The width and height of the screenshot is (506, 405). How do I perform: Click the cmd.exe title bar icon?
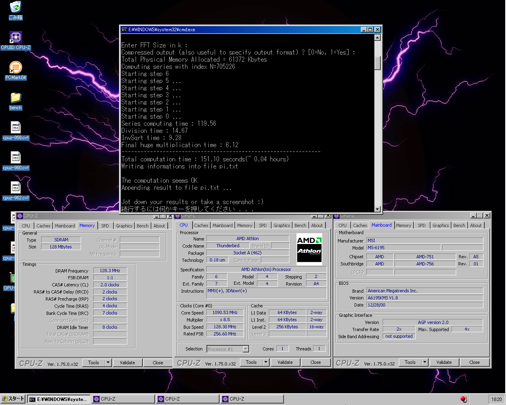[x=124, y=30]
